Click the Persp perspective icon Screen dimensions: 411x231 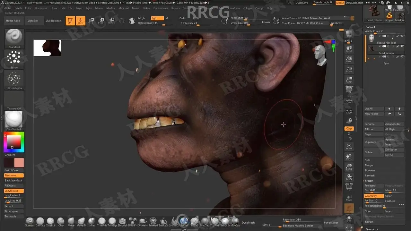click(349, 89)
